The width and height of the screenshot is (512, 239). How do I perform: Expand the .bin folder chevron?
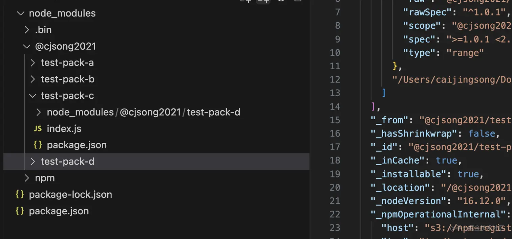click(27, 30)
